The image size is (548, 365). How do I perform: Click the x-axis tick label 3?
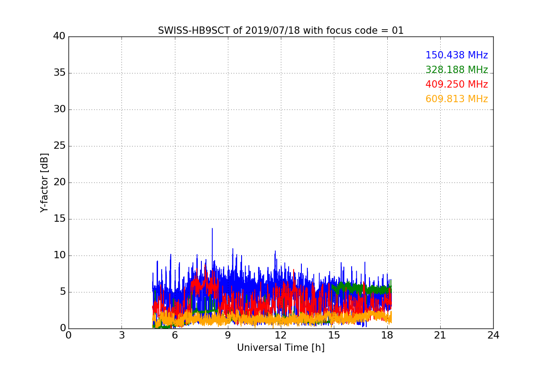pos(121,335)
